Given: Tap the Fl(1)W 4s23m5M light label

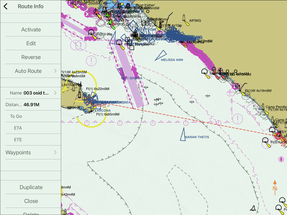Looking at the screenshot, I should click(74, 72).
